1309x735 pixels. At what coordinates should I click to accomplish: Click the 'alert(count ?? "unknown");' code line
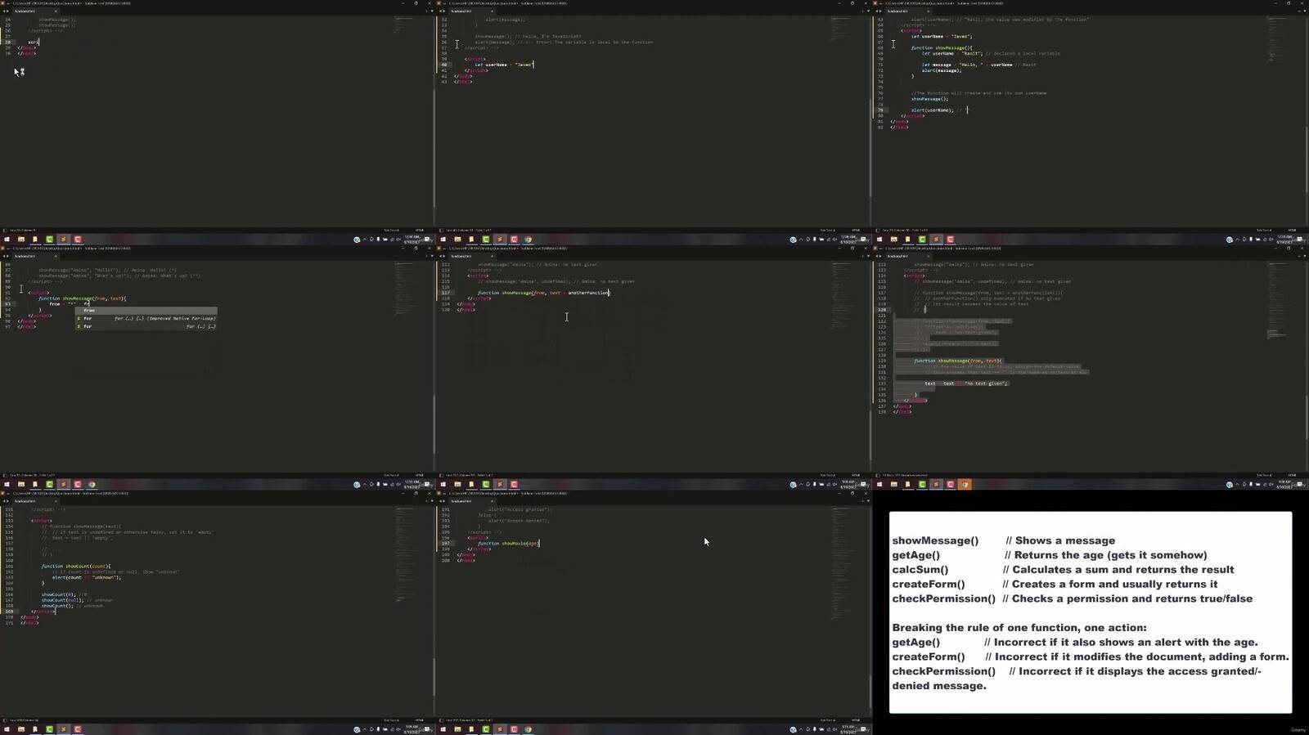[86, 577]
